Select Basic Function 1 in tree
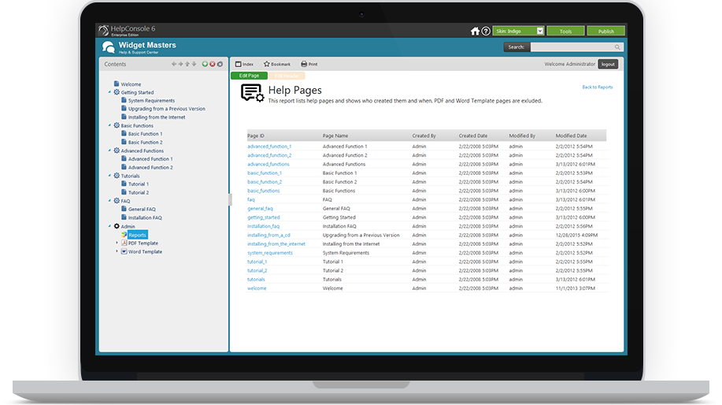 pyautogui.click(x=145, y=134)
